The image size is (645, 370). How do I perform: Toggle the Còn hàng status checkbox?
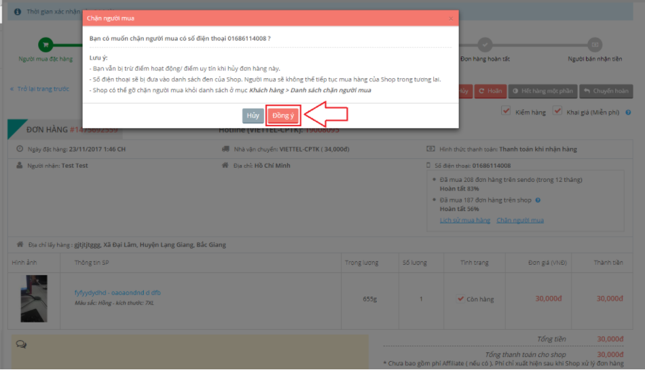(x=461, y=299)
